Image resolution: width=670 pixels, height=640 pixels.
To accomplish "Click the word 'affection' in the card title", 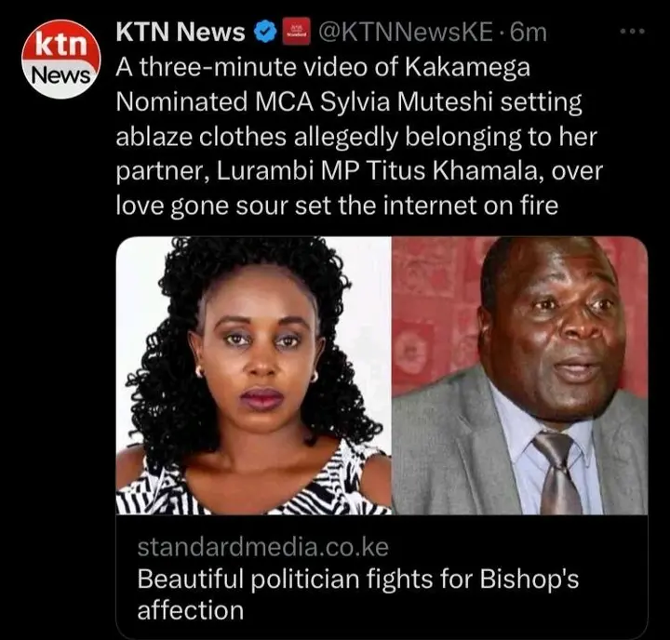I will point(190,610).
